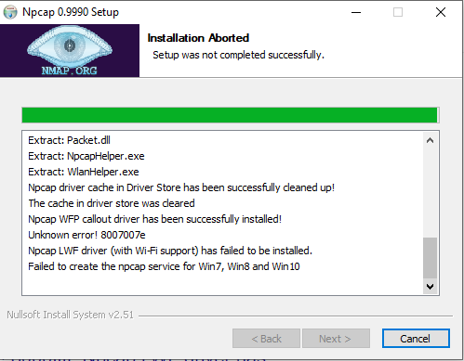
Task: Select the 'Extract: NpcapHelper.exe' log line
Action: pos(86,156)
